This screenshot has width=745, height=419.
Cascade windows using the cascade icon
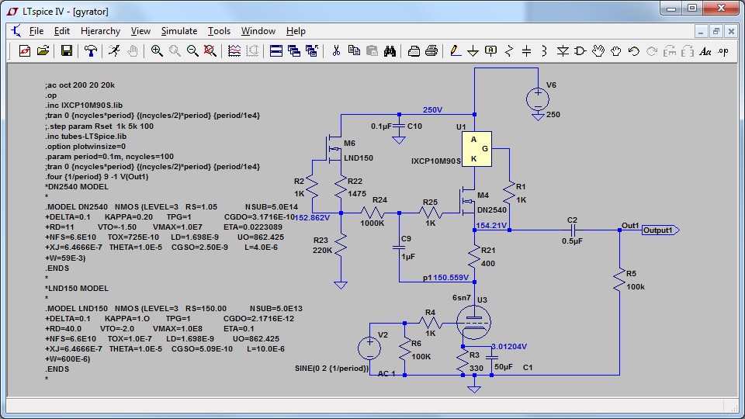point(294,51)
